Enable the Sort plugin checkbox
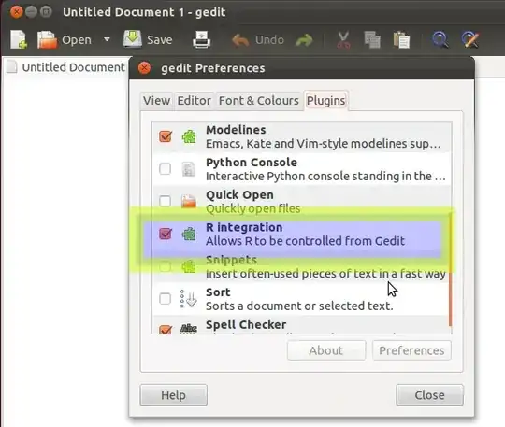The height and width of the screenshot is (427, 505). 166,298
